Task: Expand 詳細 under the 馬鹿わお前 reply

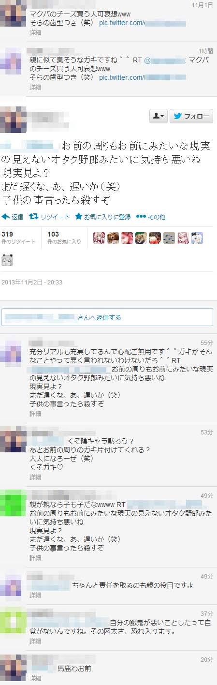Action: [35, 679]
